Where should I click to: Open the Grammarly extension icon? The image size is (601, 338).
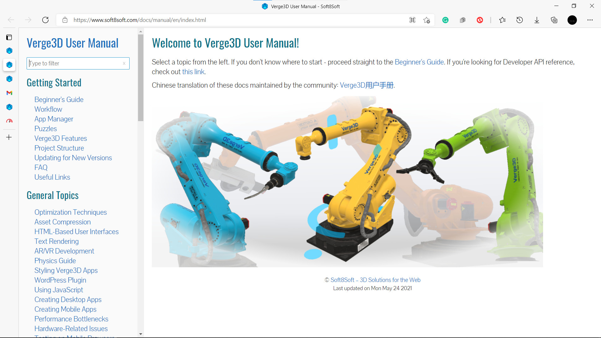(445, 20)
